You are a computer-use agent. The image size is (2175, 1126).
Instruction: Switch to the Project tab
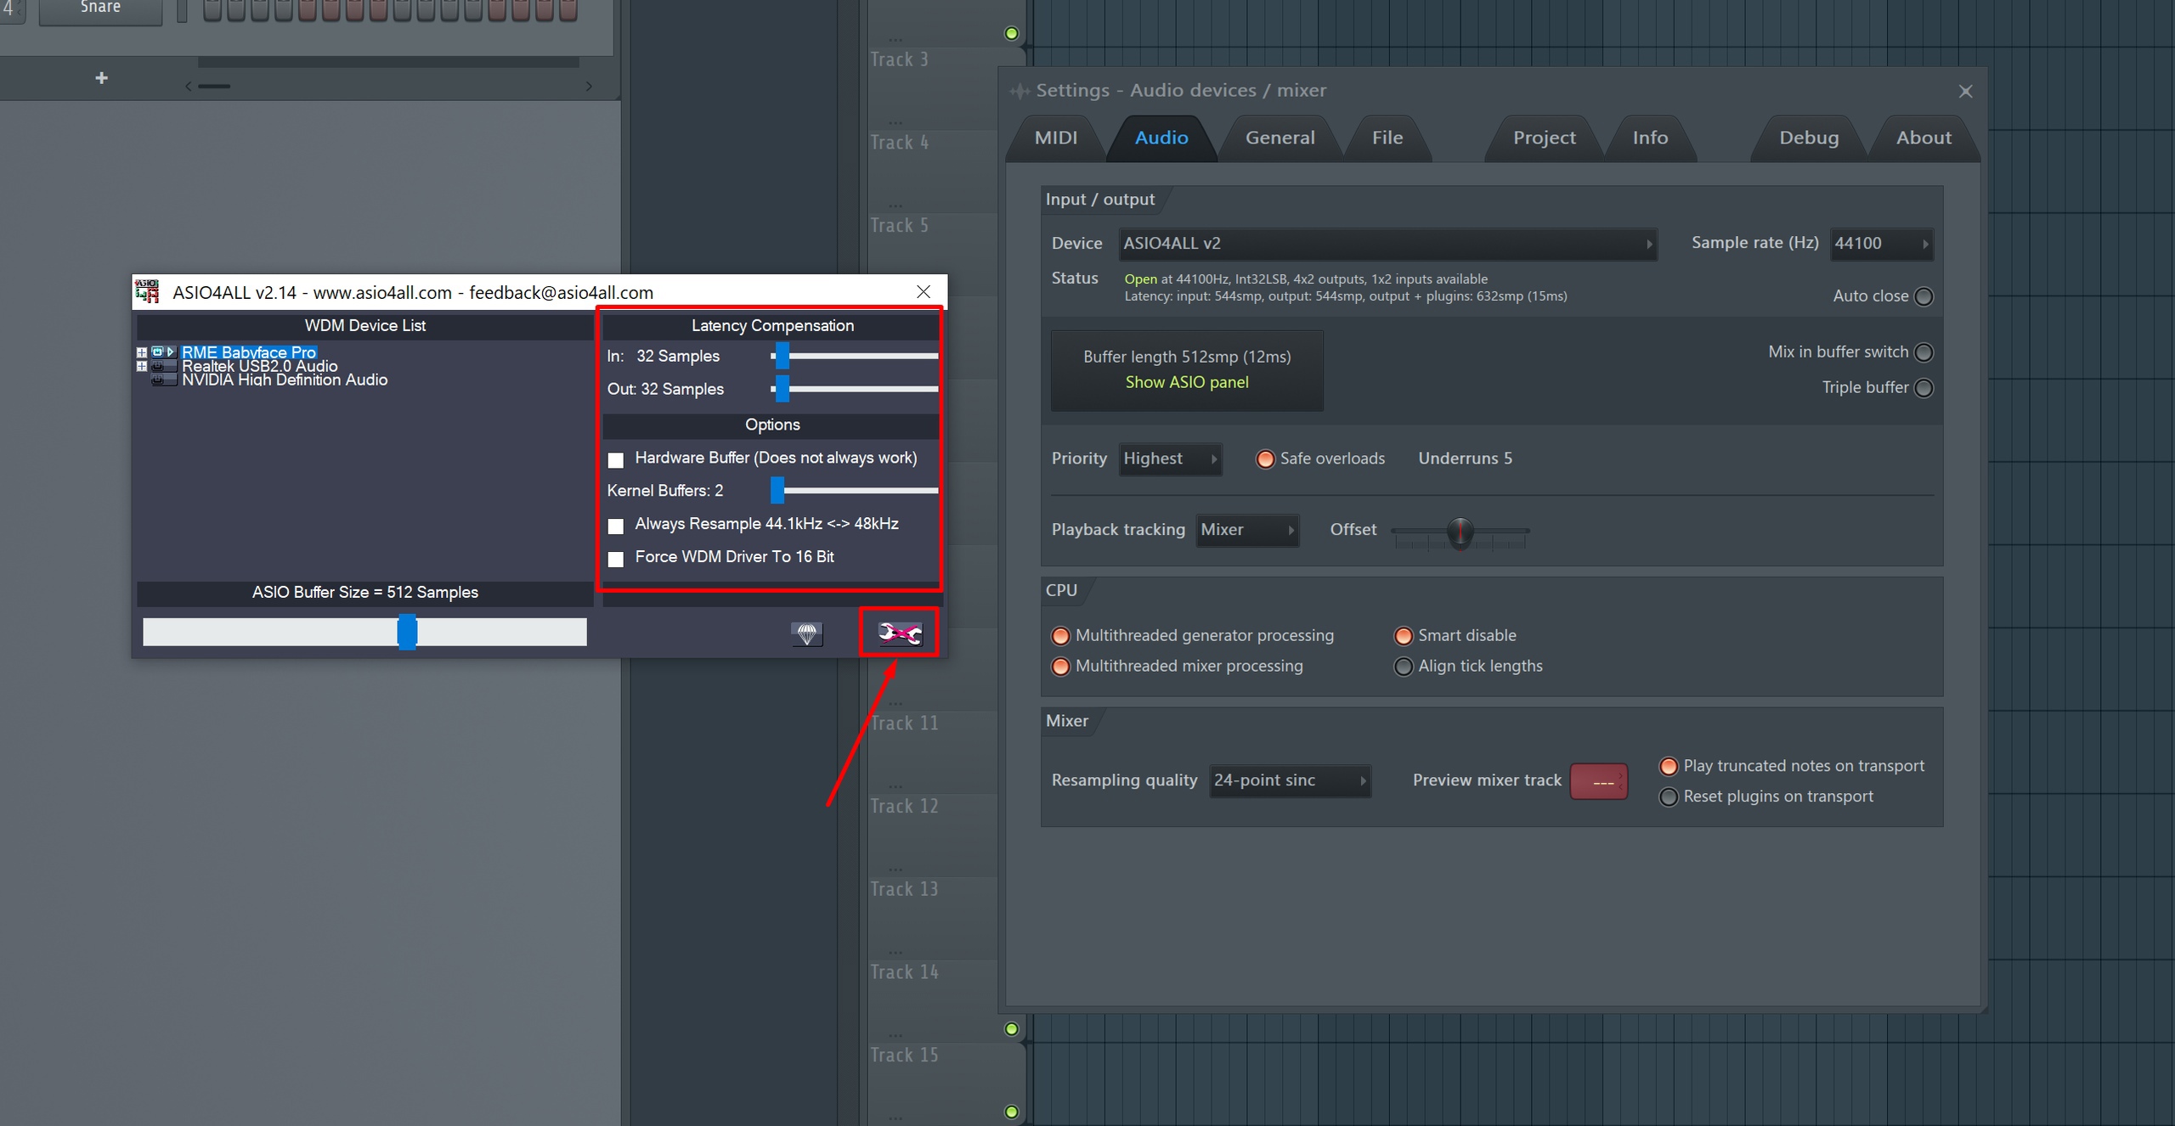[x=1544, y=138]
